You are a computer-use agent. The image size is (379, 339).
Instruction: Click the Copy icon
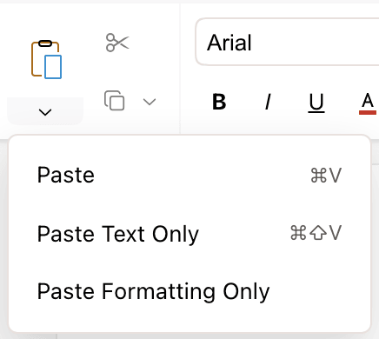(115, 101)
